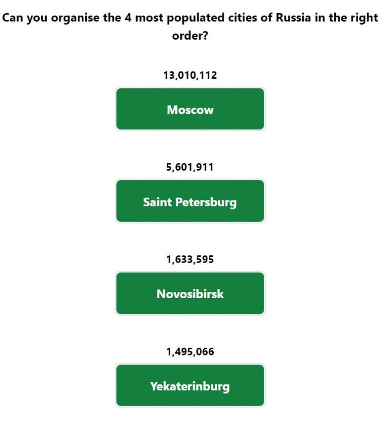Select the card below the 5,601,911 label
Image resolution: width=381 pixels, height=425 pixels.
[x=190, y=202]
